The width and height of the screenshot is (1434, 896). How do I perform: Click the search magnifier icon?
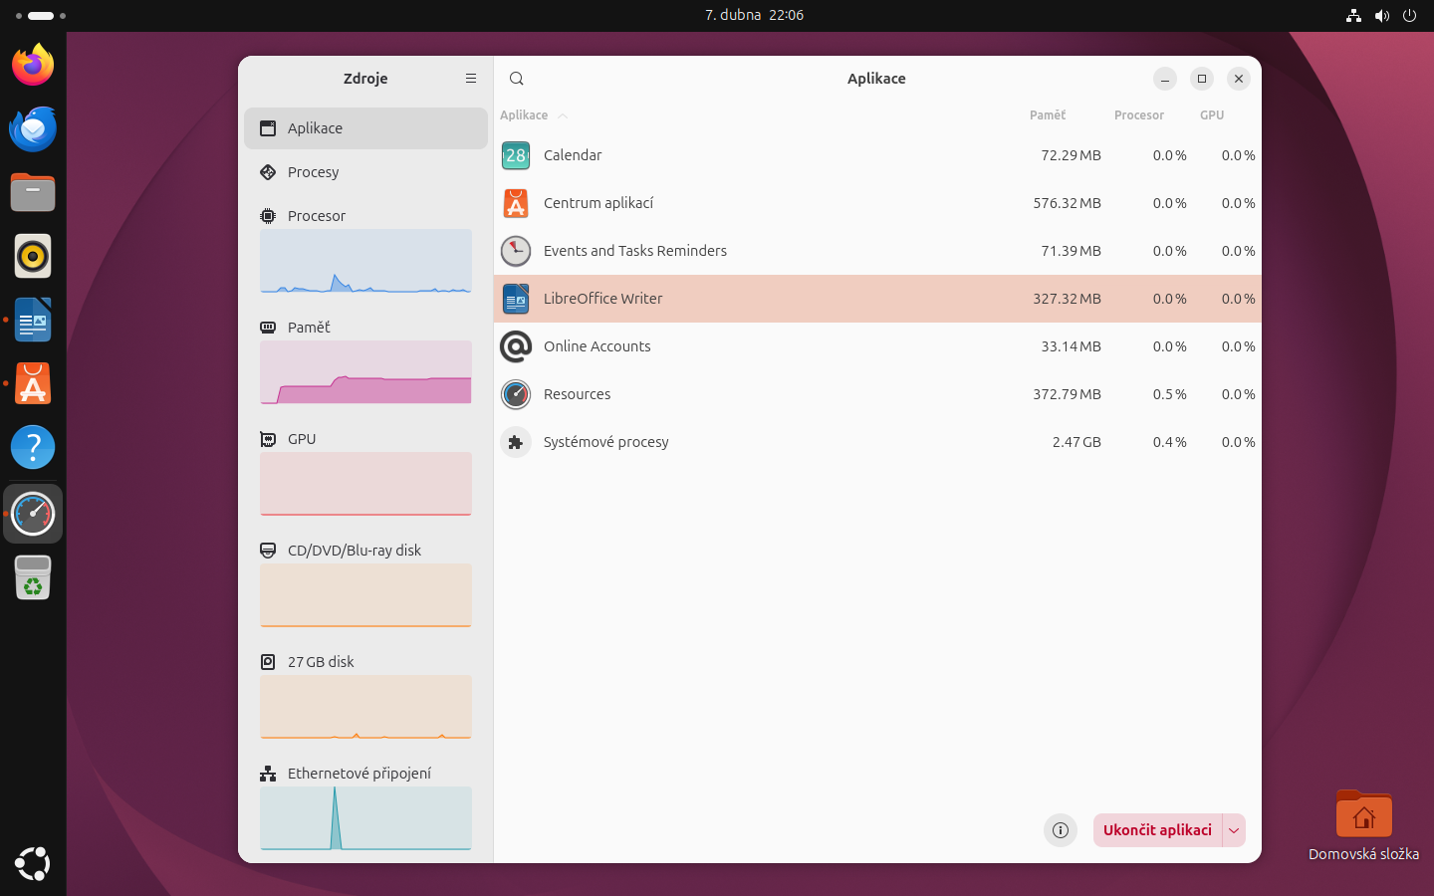[516, 79]
